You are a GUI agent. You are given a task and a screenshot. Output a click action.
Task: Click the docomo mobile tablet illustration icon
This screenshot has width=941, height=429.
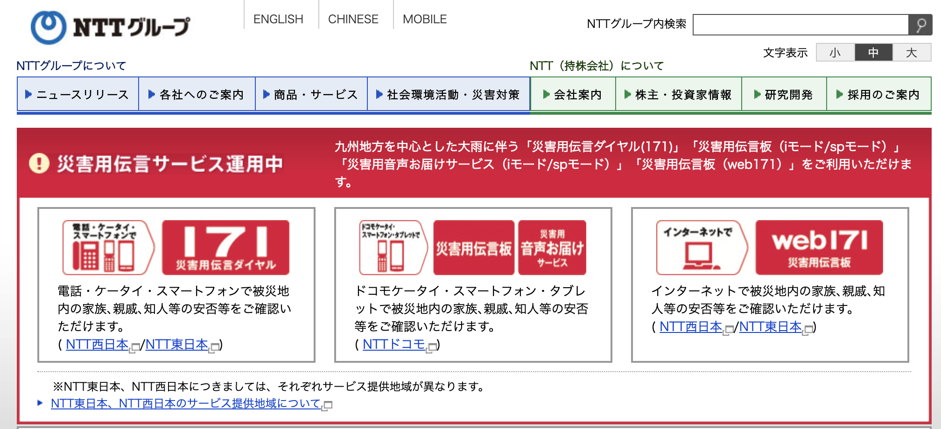393,248
